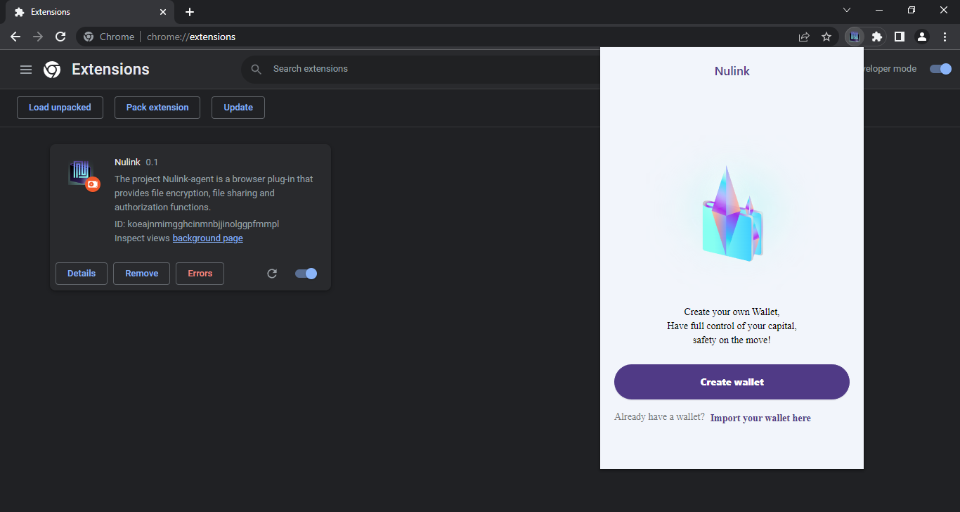The image size is (960, 512).
Task: Click the Create wallet button
Action: click(x=732, y=382)
